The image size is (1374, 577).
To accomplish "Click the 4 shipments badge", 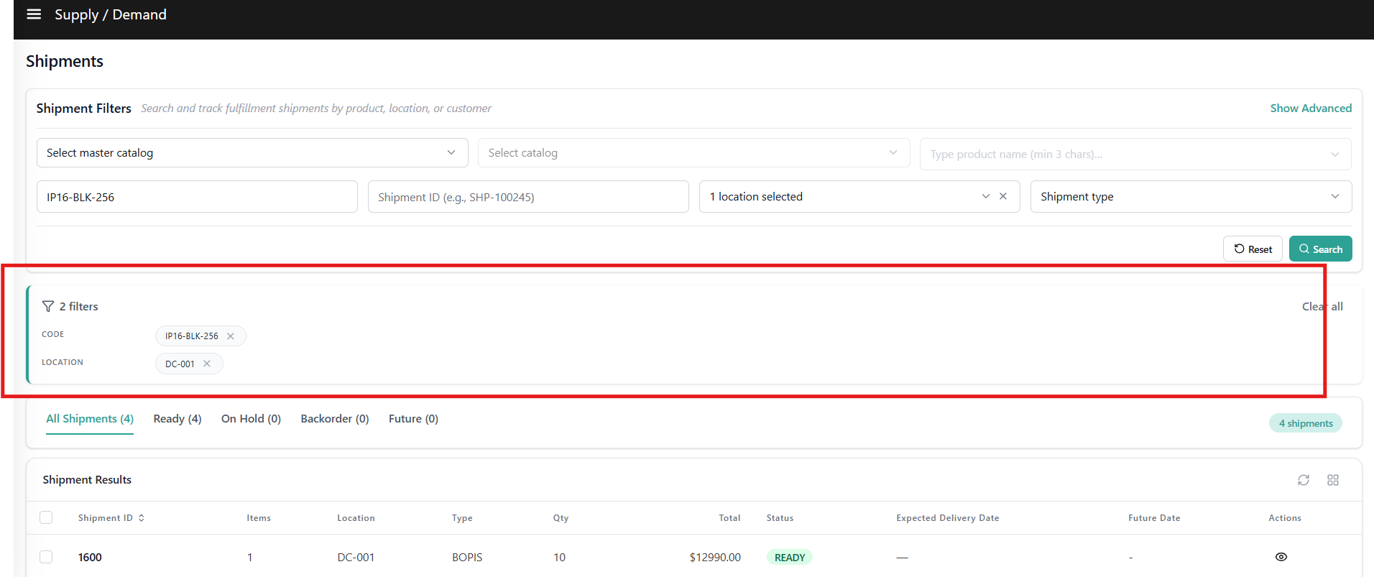I will pos(1305,423).
